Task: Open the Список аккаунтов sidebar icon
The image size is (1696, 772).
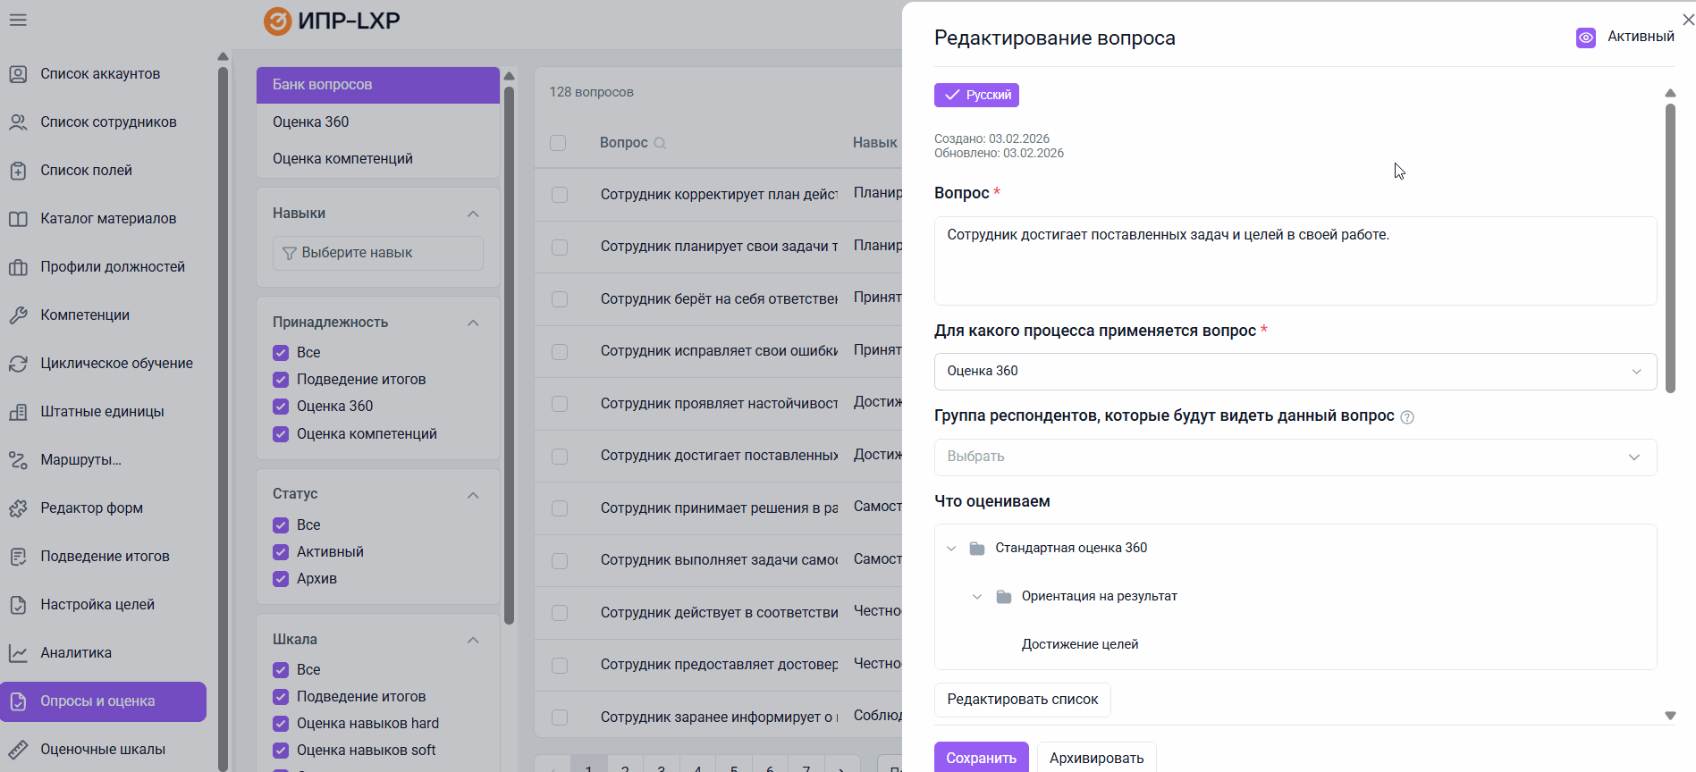Action: pyautogui.click(x=18, y=74)
